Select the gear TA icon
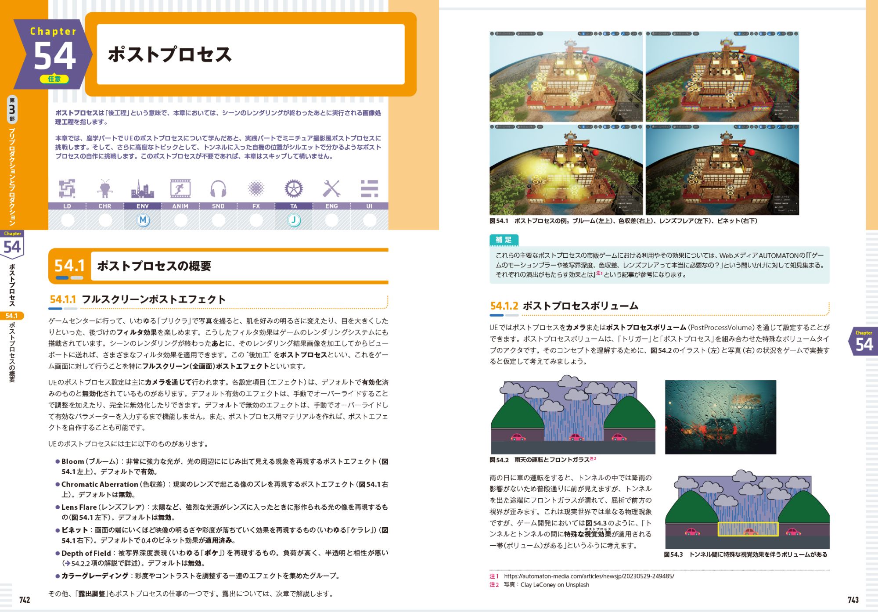This screenshot has height=612, width=878. 294,189
